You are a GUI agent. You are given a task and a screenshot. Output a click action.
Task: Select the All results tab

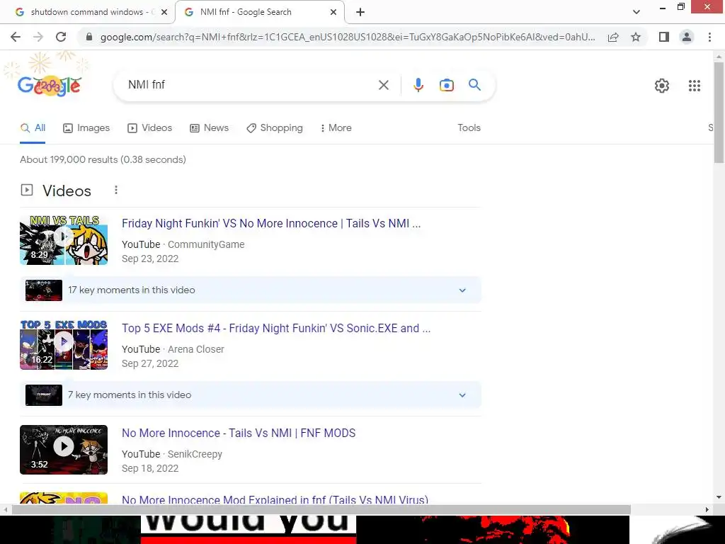click(33, 128)
